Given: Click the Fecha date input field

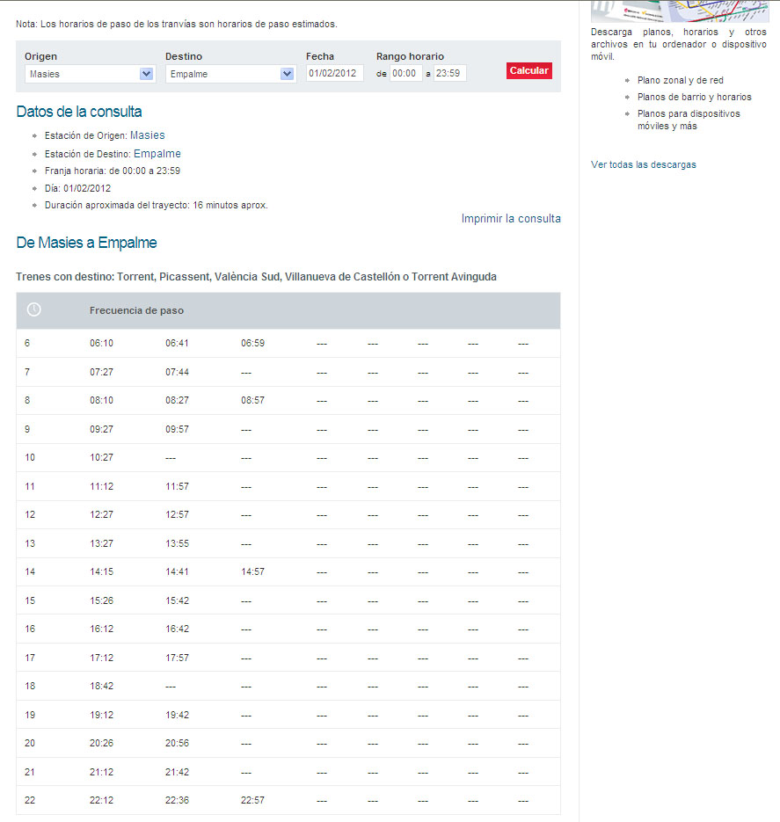Looking at the screenshot, I should tap(334, 73).
